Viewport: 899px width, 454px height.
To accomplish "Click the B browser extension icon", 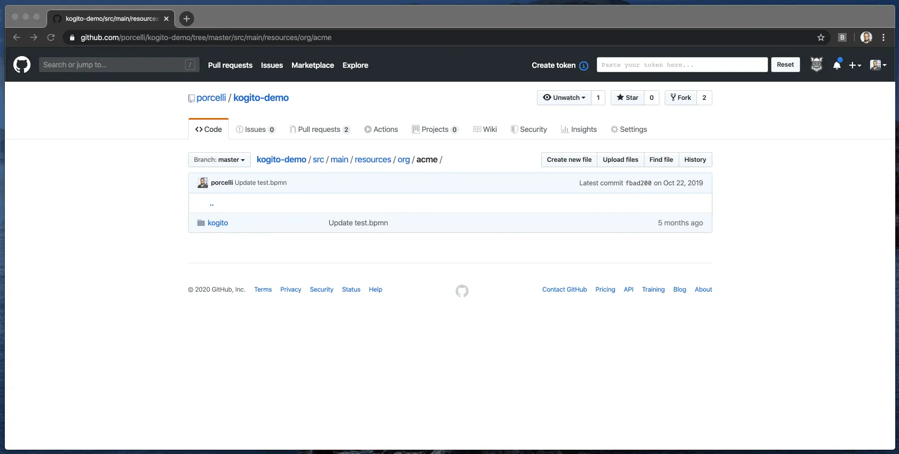I will [x=842, y=37].
